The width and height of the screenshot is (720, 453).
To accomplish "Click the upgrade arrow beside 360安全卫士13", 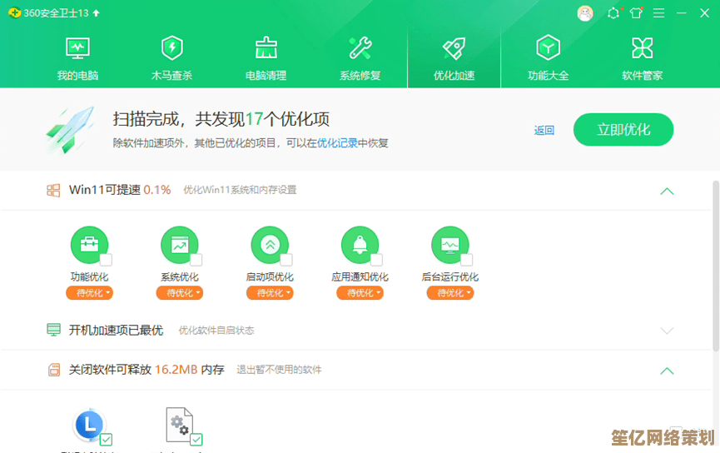I will pos(96,13).
